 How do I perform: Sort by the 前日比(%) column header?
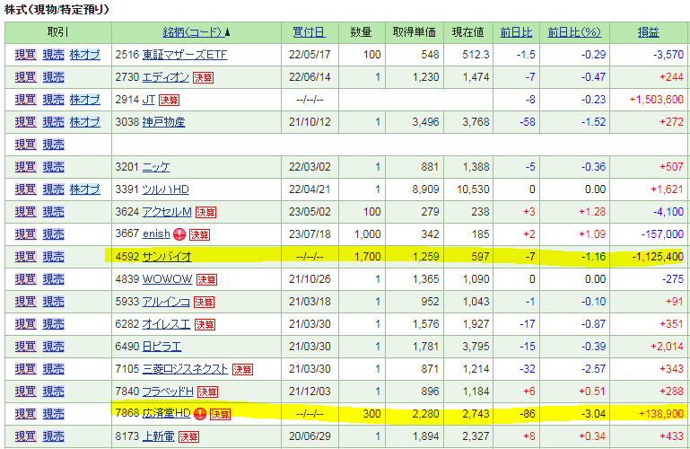pyautogui.click(x=574, y=32)
